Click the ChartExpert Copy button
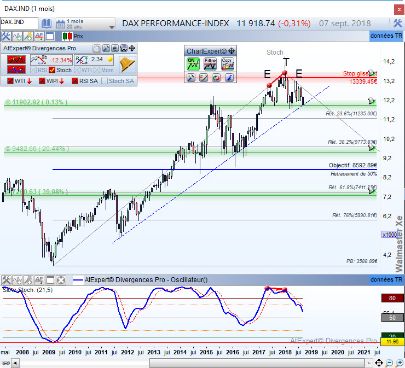The width and height of the screenshot is (405, 368). [x=228, y=64]
